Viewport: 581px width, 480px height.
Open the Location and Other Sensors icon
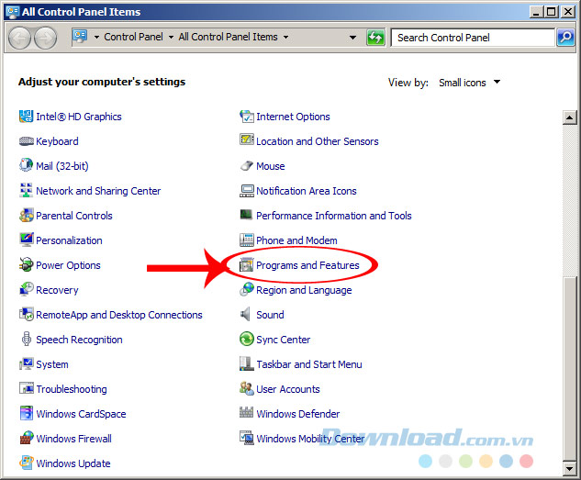click(246, 140)
